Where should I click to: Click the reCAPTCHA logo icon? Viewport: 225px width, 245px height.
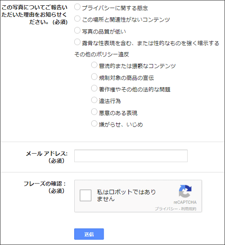pyautogui.click(x=185, y=191)
